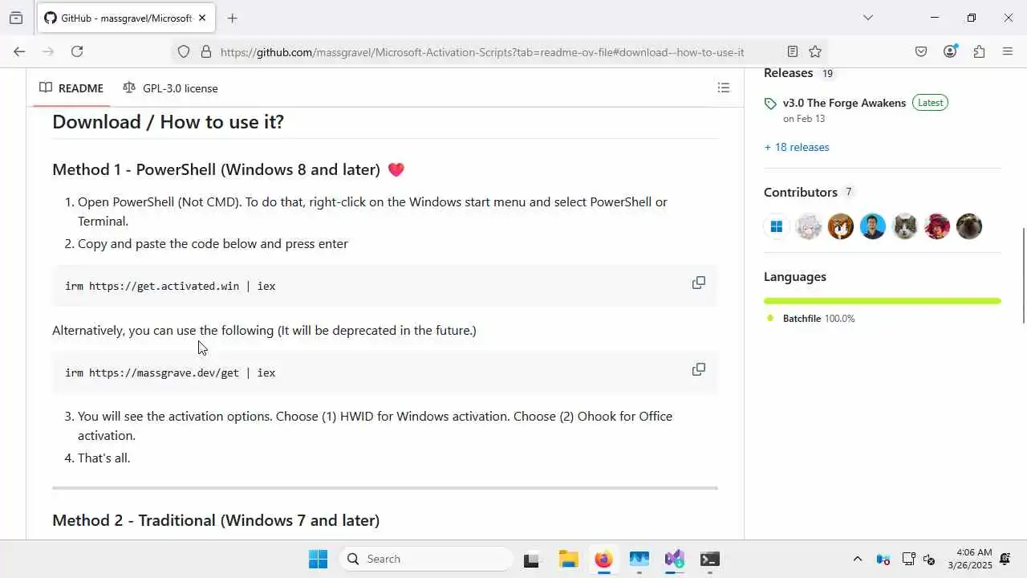Click the page vertical scrollbar
Screen dimensions: 1027x578
[1023, 276]
